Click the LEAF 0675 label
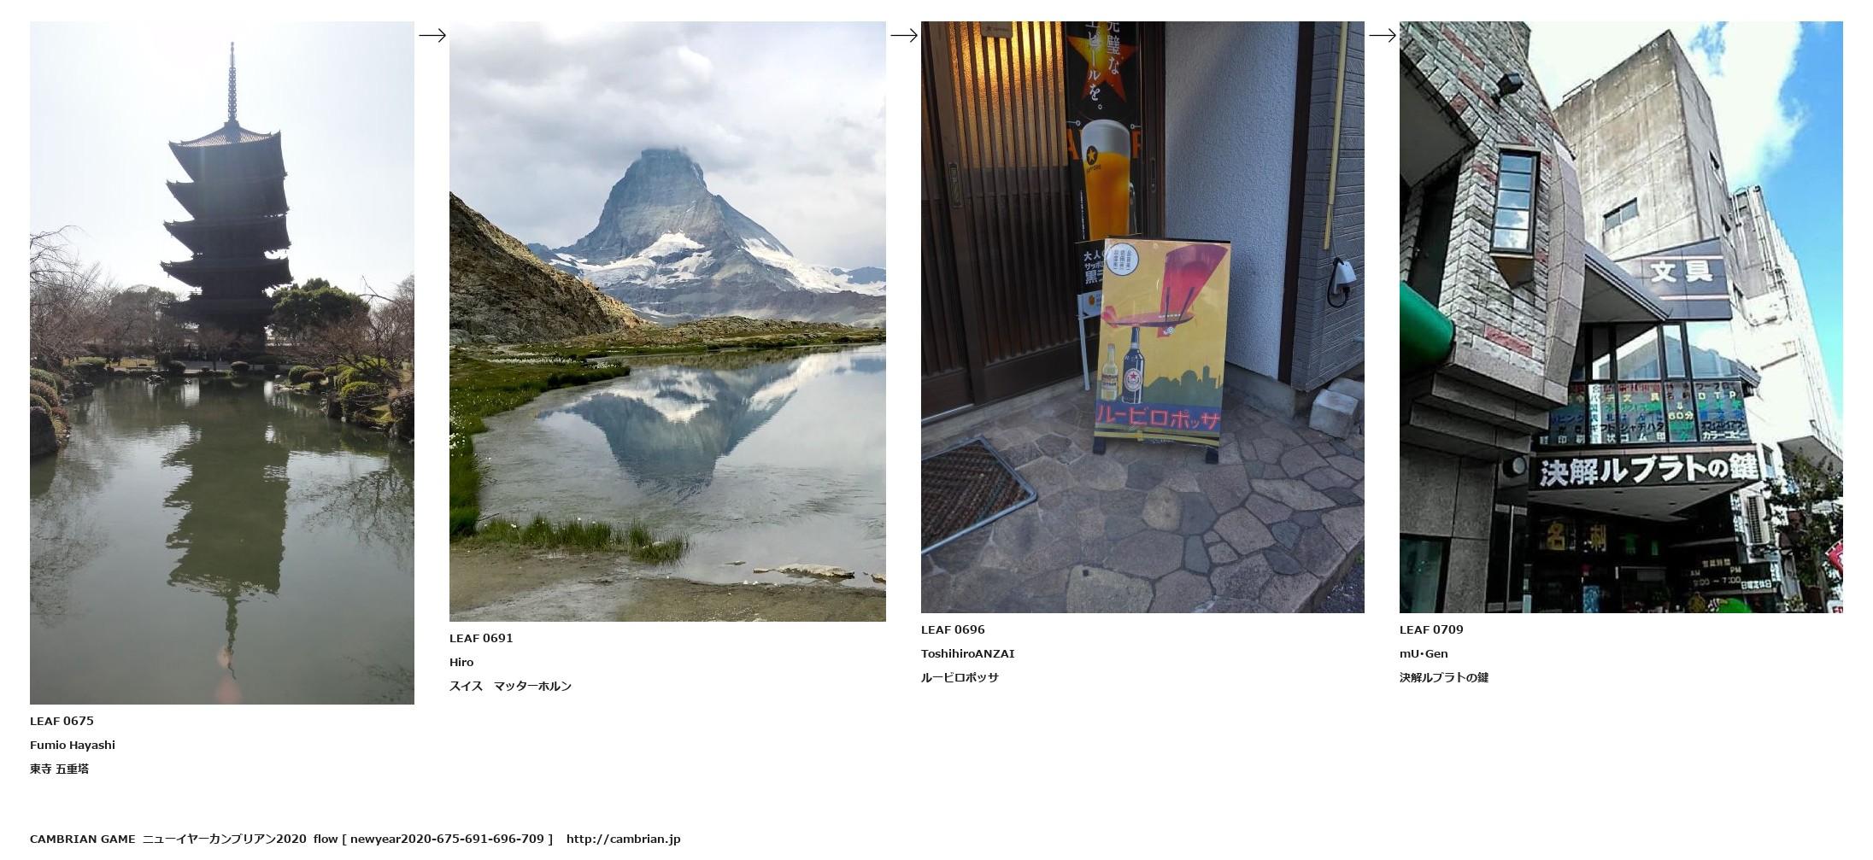This screenshot has height=860, width=1873. point(62,721)
